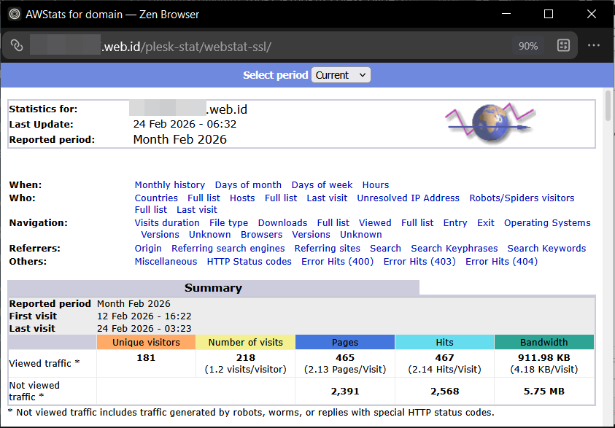Maximize the Zen Browser window
The height and width of the screenshot is (428, 615).
pos(549,14)
